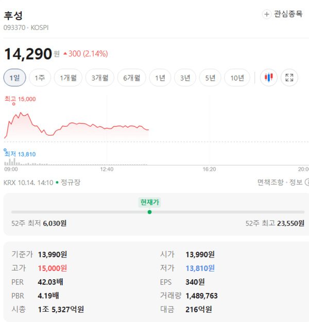The width and height of the screenshot is (309, 322).
Task: Switch chart to 1년 period
Action: (x=160, y=78)
